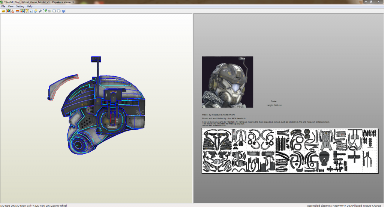This screenshot has width=384, height=207.
Task: Click the Assembled size status bar text
Action: 330,206
